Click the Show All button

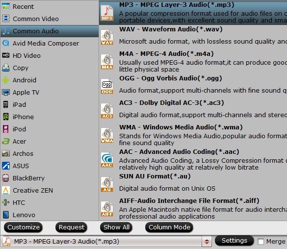(x=116, y=227)
